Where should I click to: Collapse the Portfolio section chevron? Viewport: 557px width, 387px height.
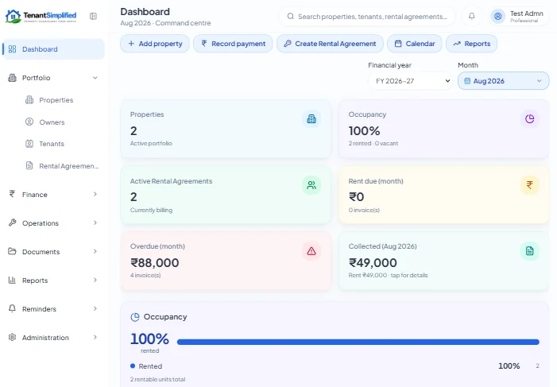[x=95, y=78]
